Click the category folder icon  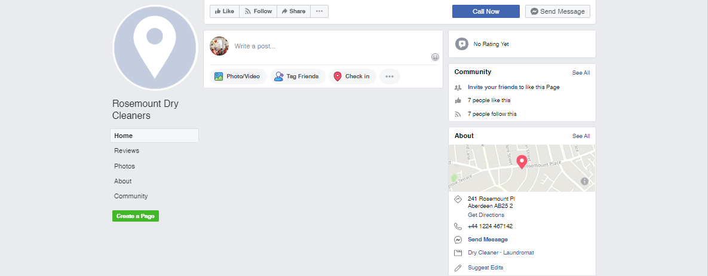(x=458, y=253)
